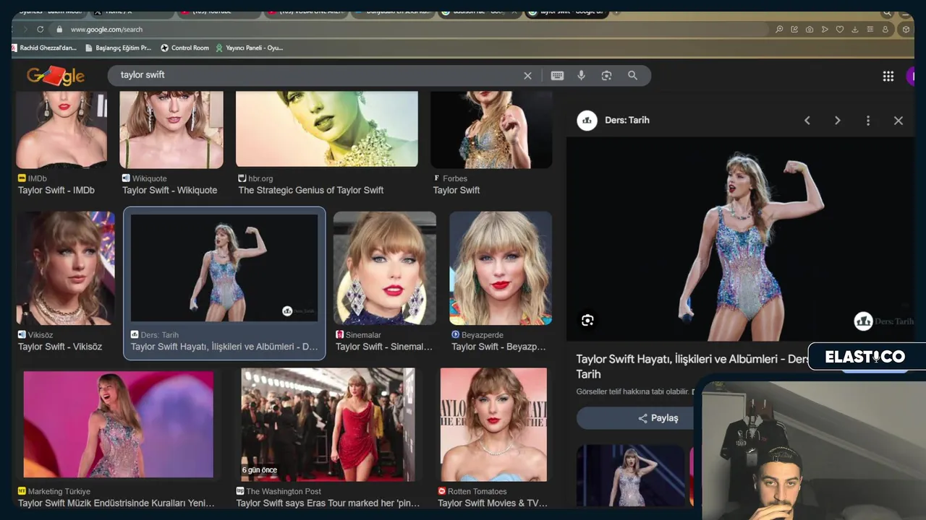Open the Forbes Taylor Swift result

[456, 190]
